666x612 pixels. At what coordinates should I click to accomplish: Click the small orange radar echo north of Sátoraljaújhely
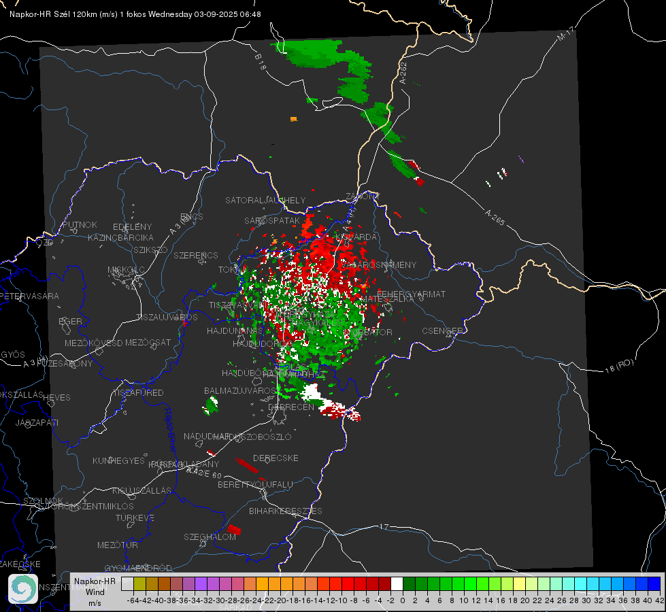tap(293, 120)
